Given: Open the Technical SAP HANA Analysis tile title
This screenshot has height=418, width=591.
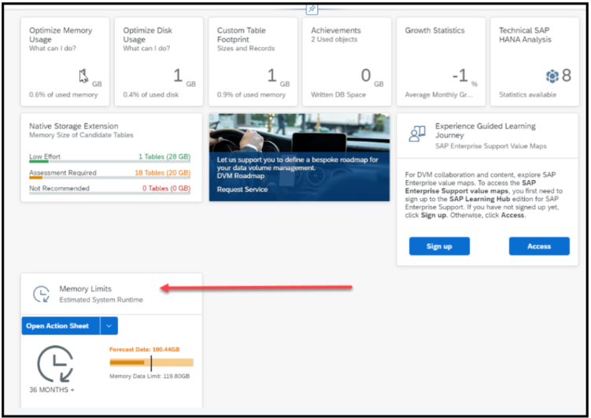Looking at the screenshot, I should pos(525,35).
